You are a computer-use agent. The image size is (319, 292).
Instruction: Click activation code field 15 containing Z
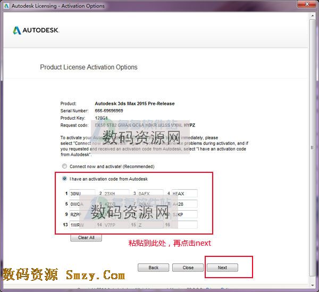point(150,224)
